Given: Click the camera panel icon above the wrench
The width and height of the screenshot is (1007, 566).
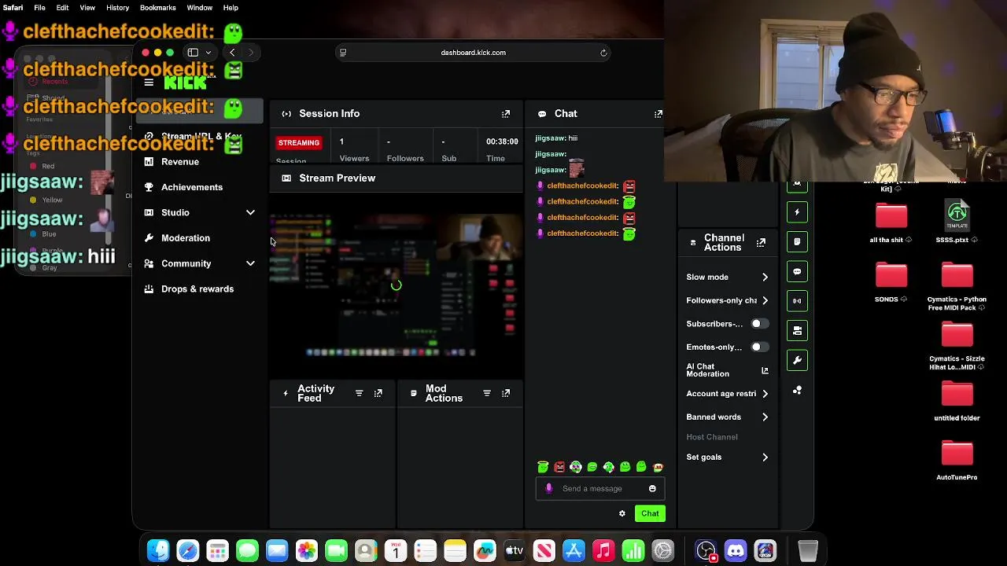Looking at the screenshot, I should click(x=797, y=331).
